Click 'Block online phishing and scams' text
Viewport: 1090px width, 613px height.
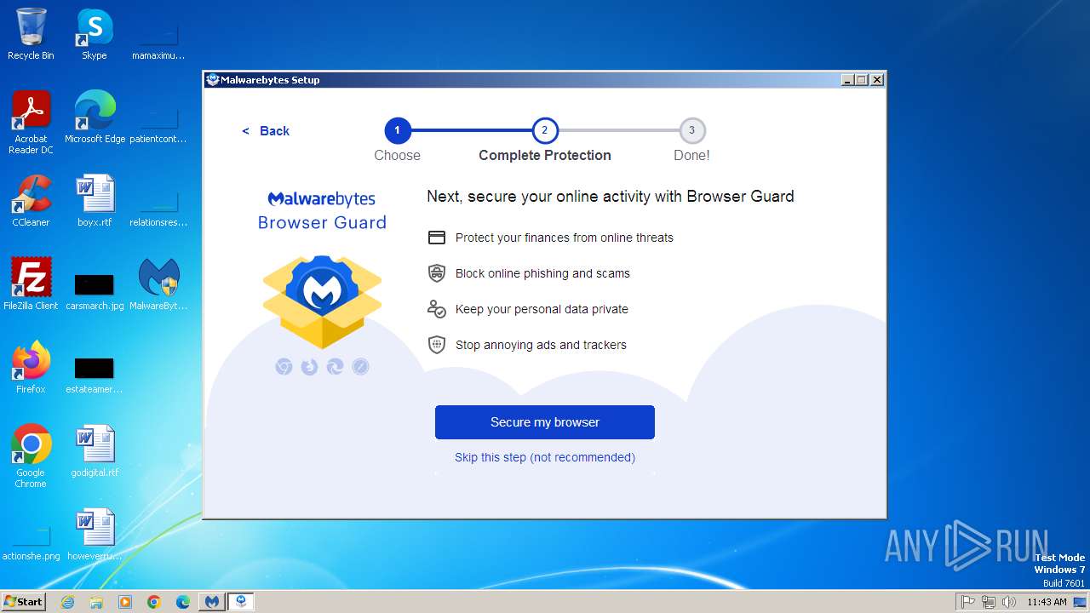(x=542, y=273)
